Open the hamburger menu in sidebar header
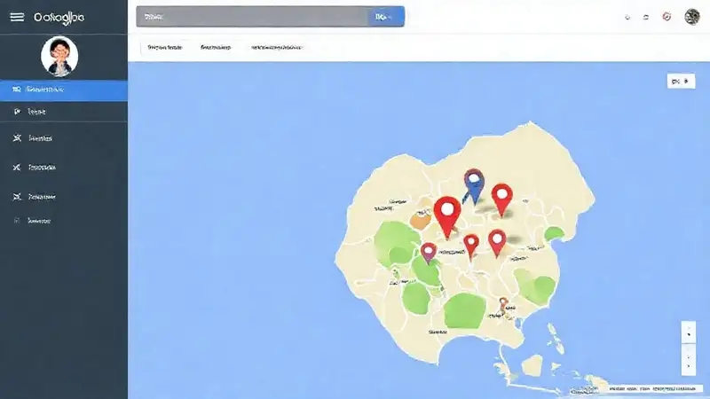Image resolution: width=710 pixels, height=399 pixels. pos(17,17)
